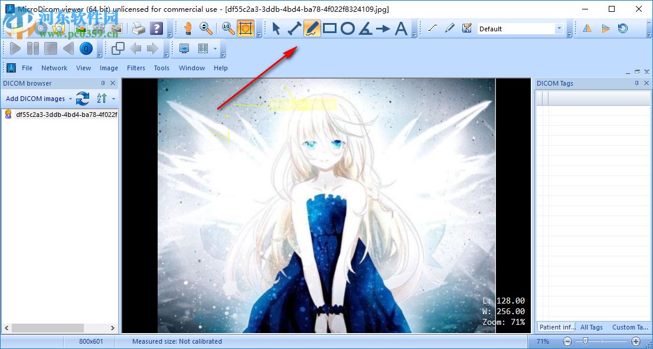Expand Add DICOM images dropdown arrow

(x=70, y=99)
